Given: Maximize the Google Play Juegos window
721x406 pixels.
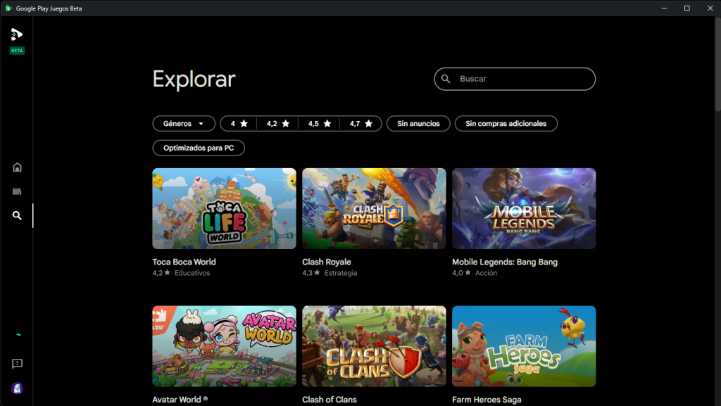Looking at the screenshot, I should 687,8.
